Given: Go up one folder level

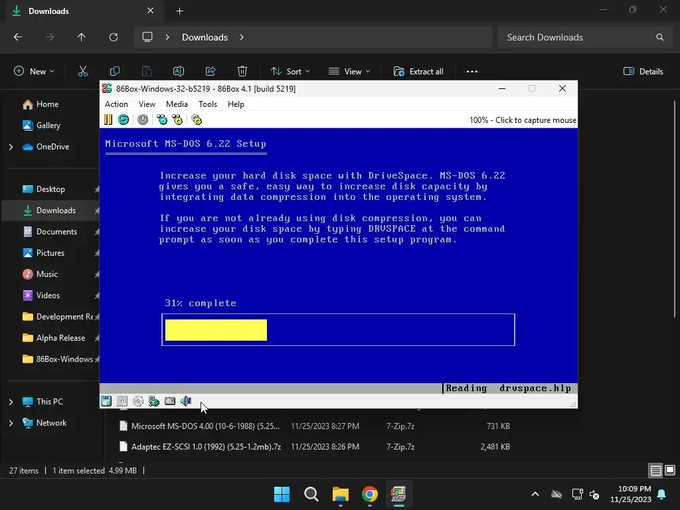Looking at the screenshot, I should point(81,37).
